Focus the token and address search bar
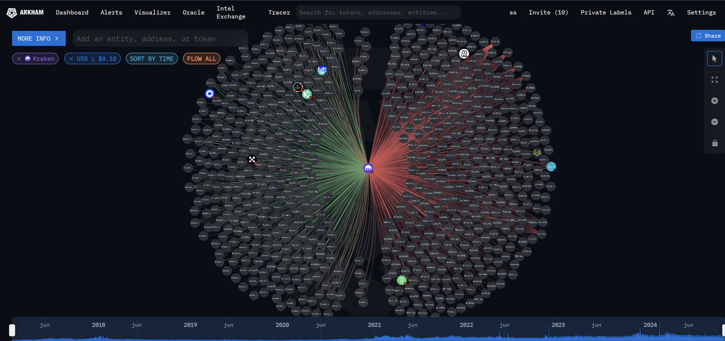The width and height of the screenshot is (725, 341). click(x=378, y=12)
